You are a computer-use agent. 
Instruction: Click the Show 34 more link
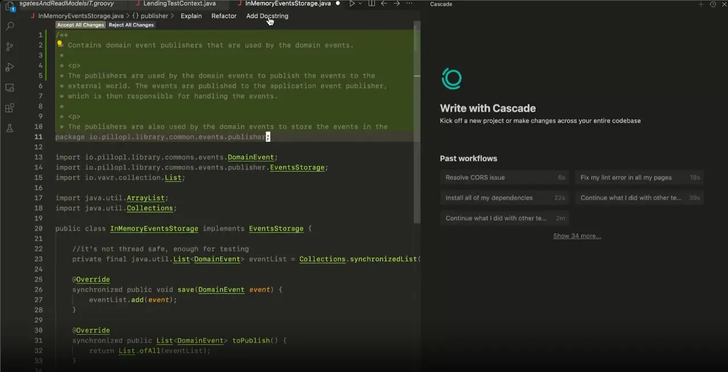pyautogui.click(x=577, y=236)
